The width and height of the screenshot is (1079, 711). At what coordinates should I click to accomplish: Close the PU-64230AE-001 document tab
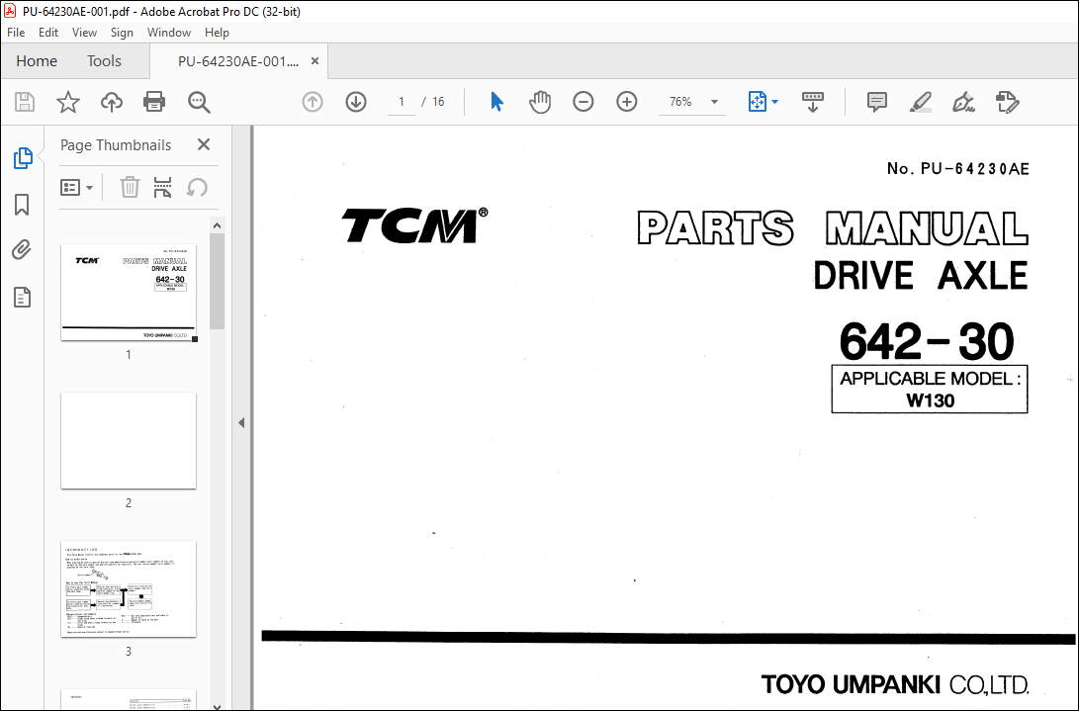[x=315, y=60]
